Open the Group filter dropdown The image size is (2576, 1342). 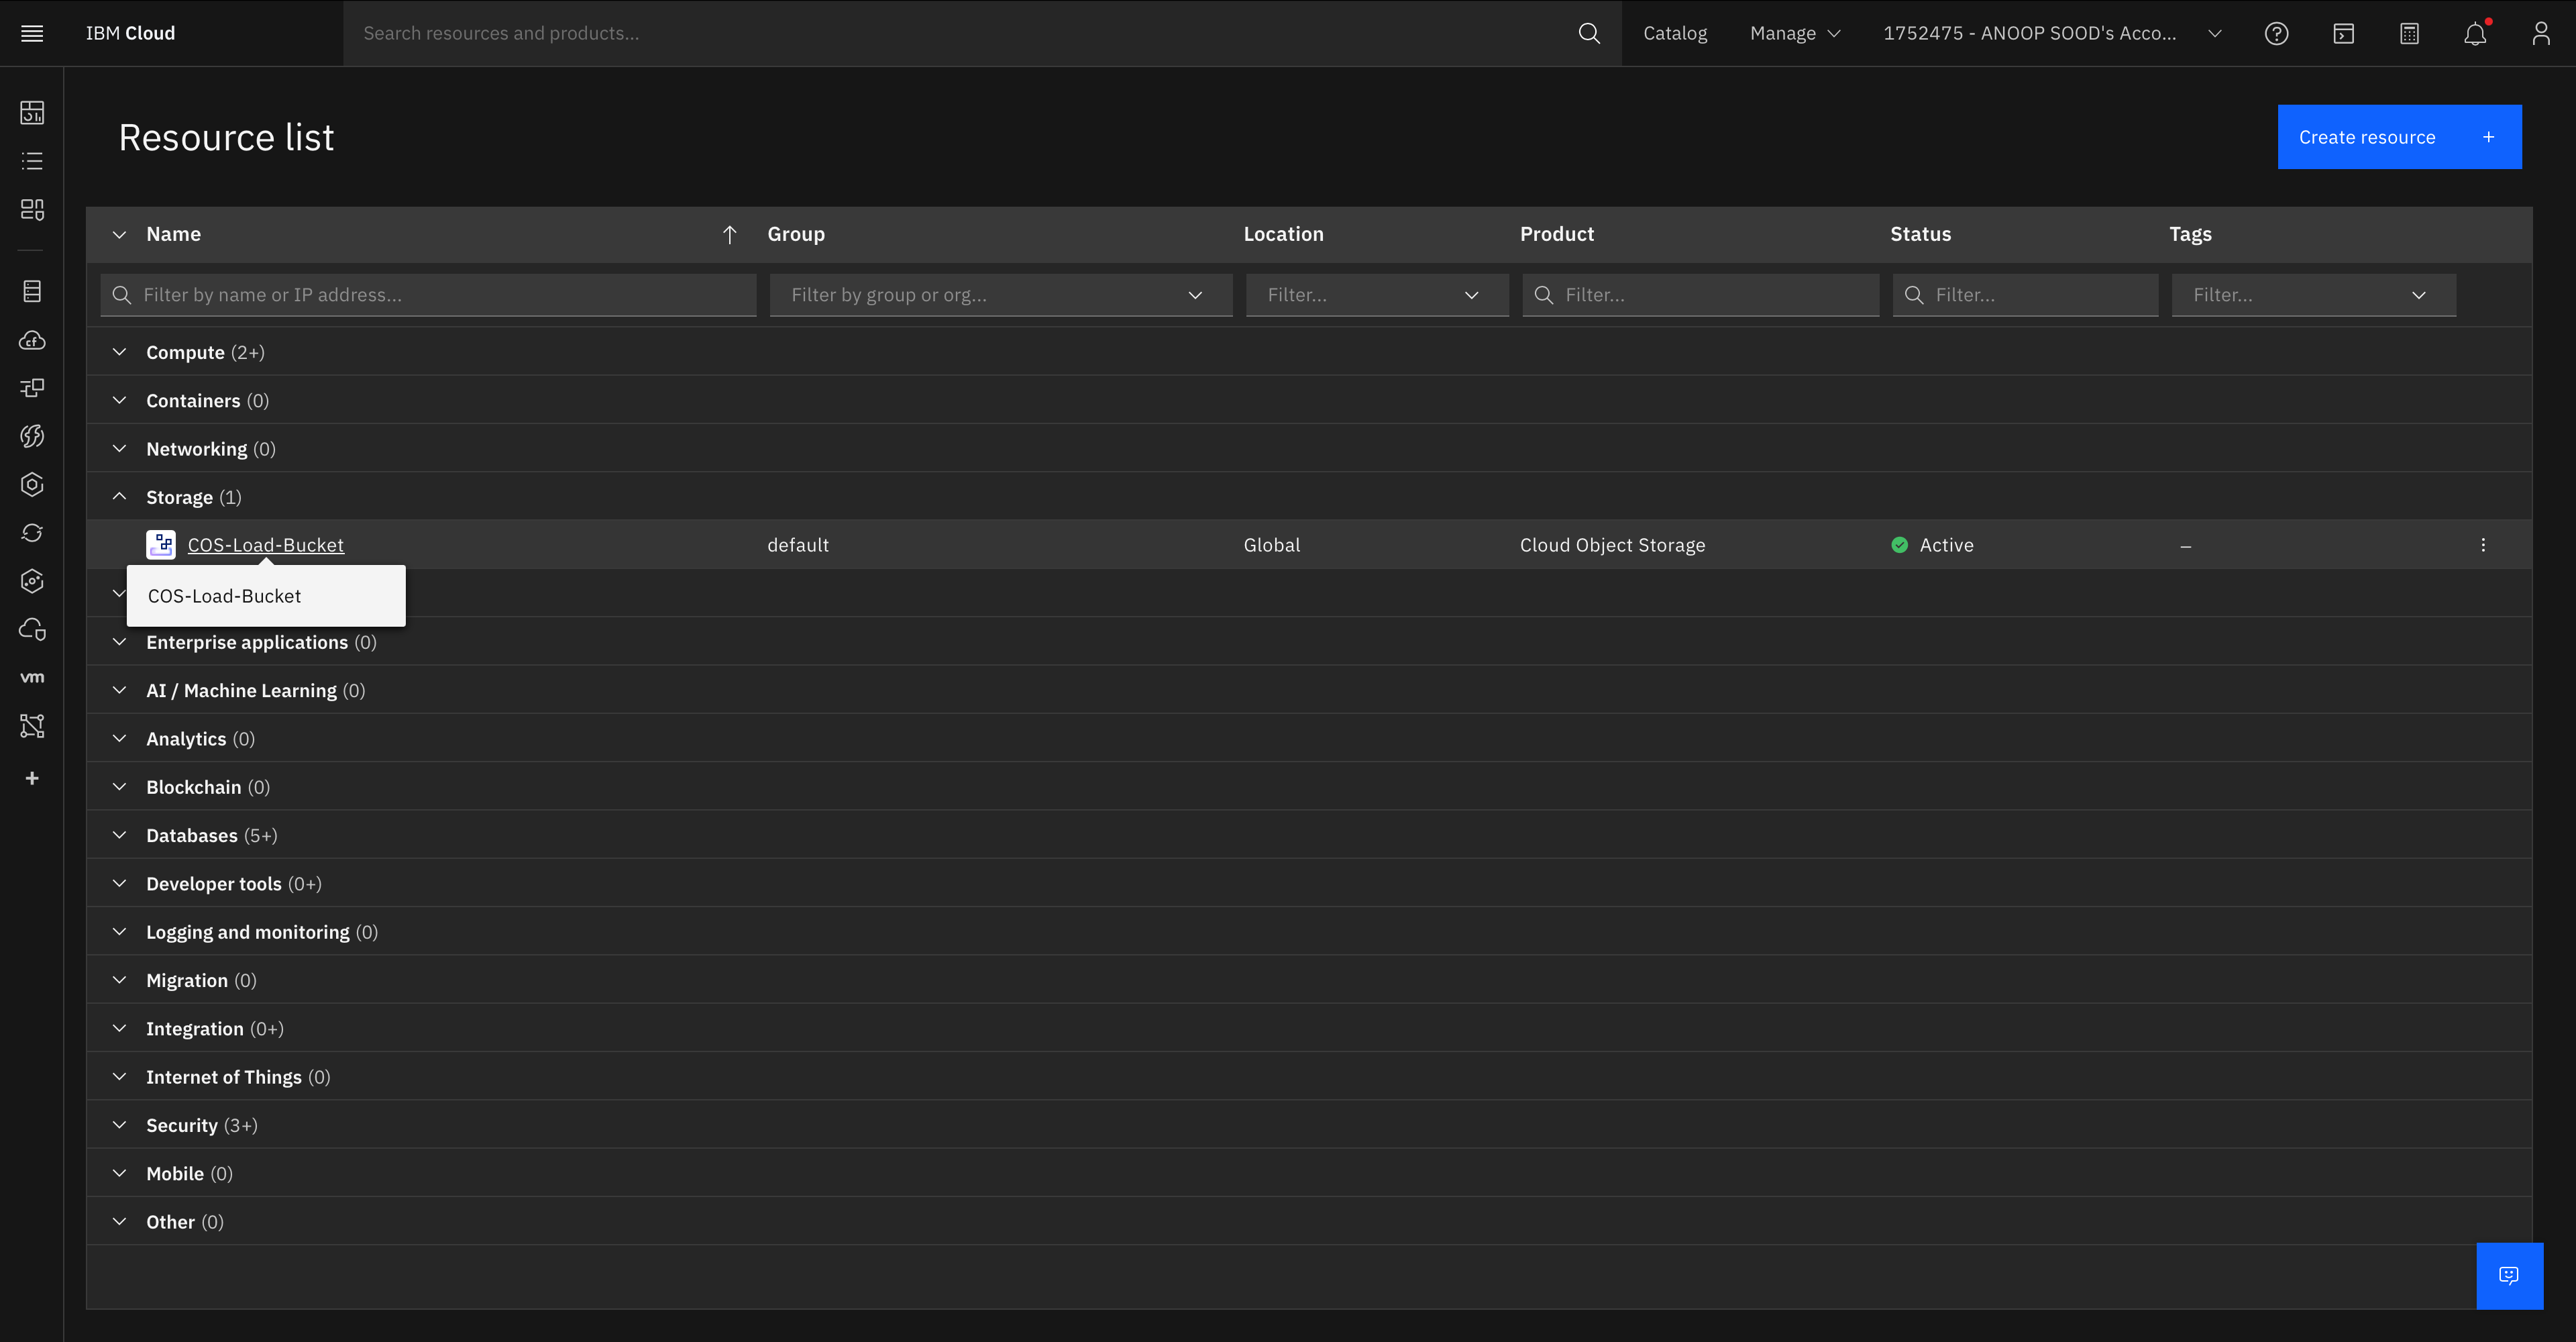[x=1000, y=294]
